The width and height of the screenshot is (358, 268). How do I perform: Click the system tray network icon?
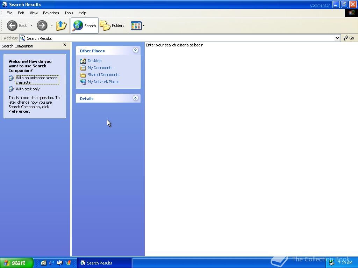(x=332, y=263)
